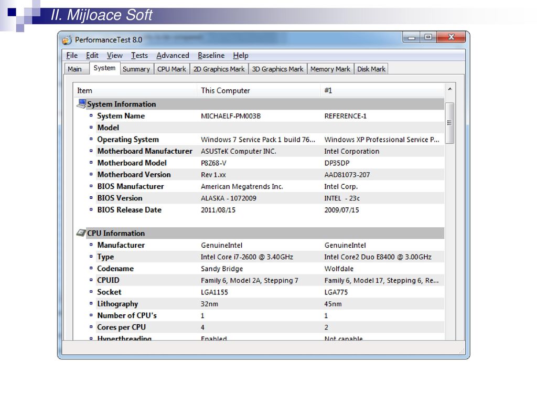
Task: Open the Tests menu
Action: (139, 56)
